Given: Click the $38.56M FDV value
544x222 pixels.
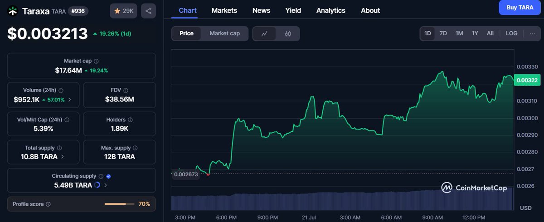Looking at the screenshot, I should click(120, 99).
